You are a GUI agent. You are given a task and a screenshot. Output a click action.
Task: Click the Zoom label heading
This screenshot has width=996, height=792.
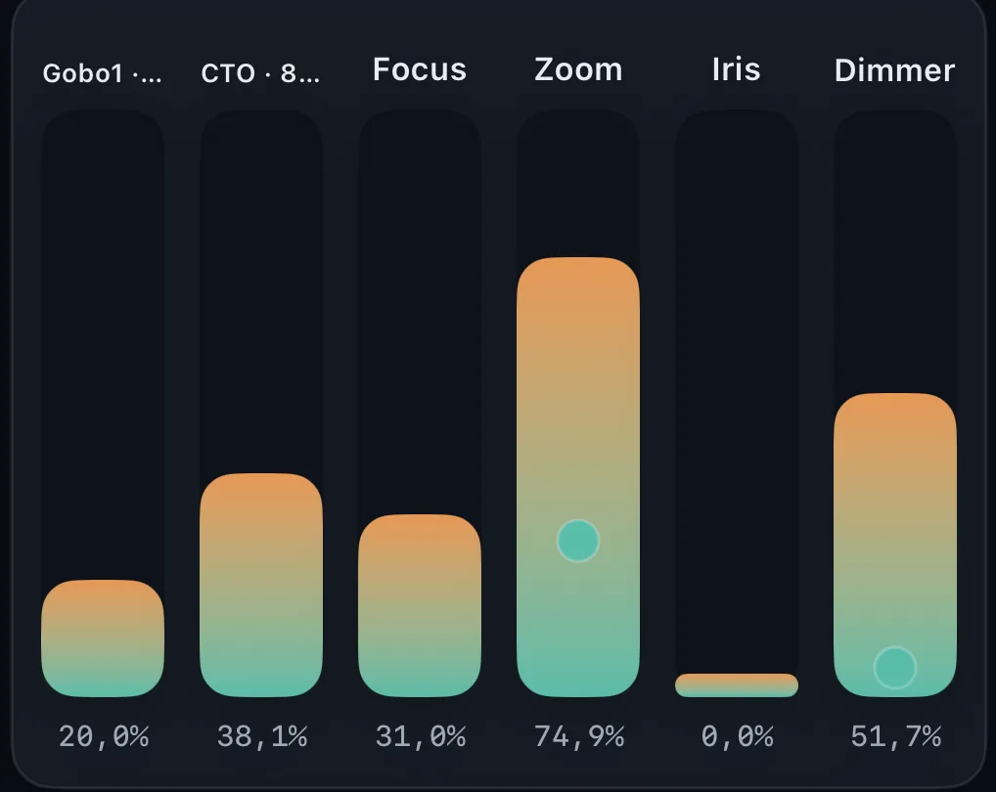pos(578,70)
